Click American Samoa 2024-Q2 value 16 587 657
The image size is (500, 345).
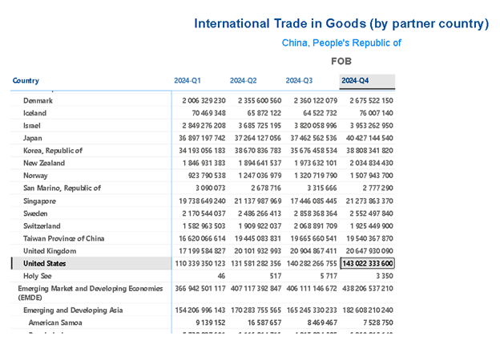[x=264, y=323]
